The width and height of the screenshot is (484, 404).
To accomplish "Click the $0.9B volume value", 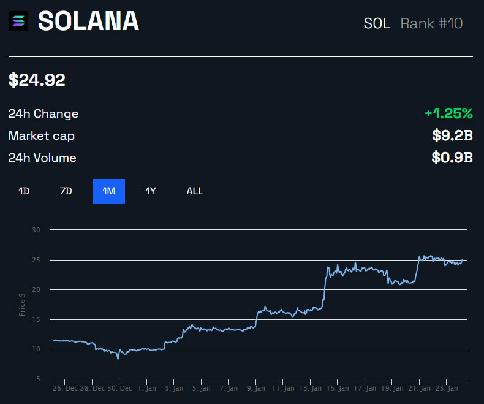I will coord(452,158).
